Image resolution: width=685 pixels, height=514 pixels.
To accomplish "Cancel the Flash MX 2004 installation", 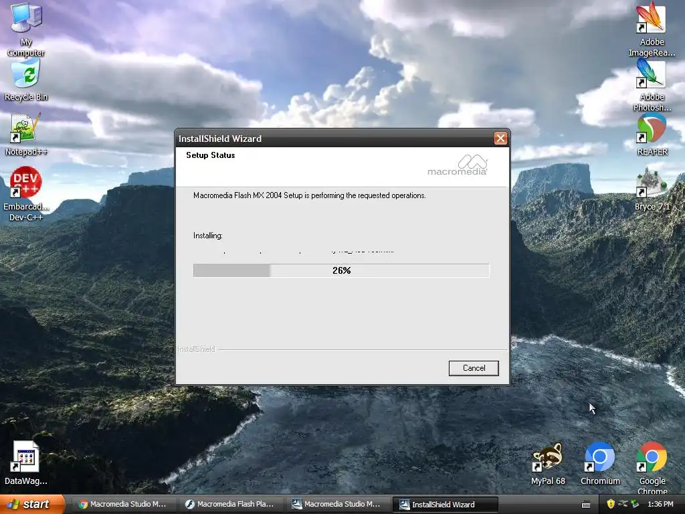I will (x=474, y=368).
